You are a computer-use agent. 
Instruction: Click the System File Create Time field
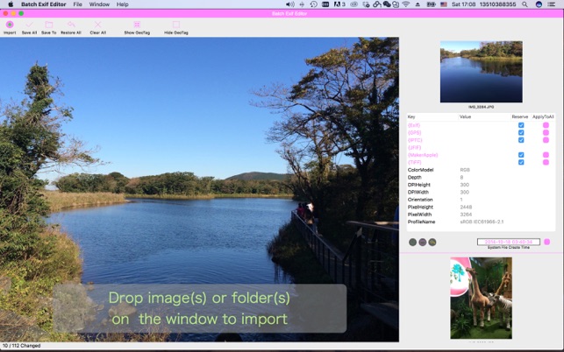[x=508, y=242]
